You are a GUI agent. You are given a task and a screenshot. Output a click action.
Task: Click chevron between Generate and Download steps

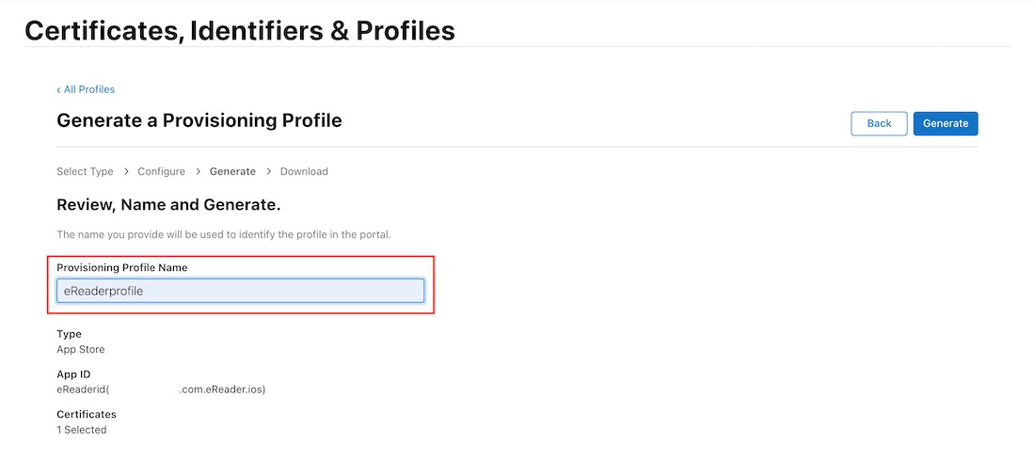click(x=268, y=171)
